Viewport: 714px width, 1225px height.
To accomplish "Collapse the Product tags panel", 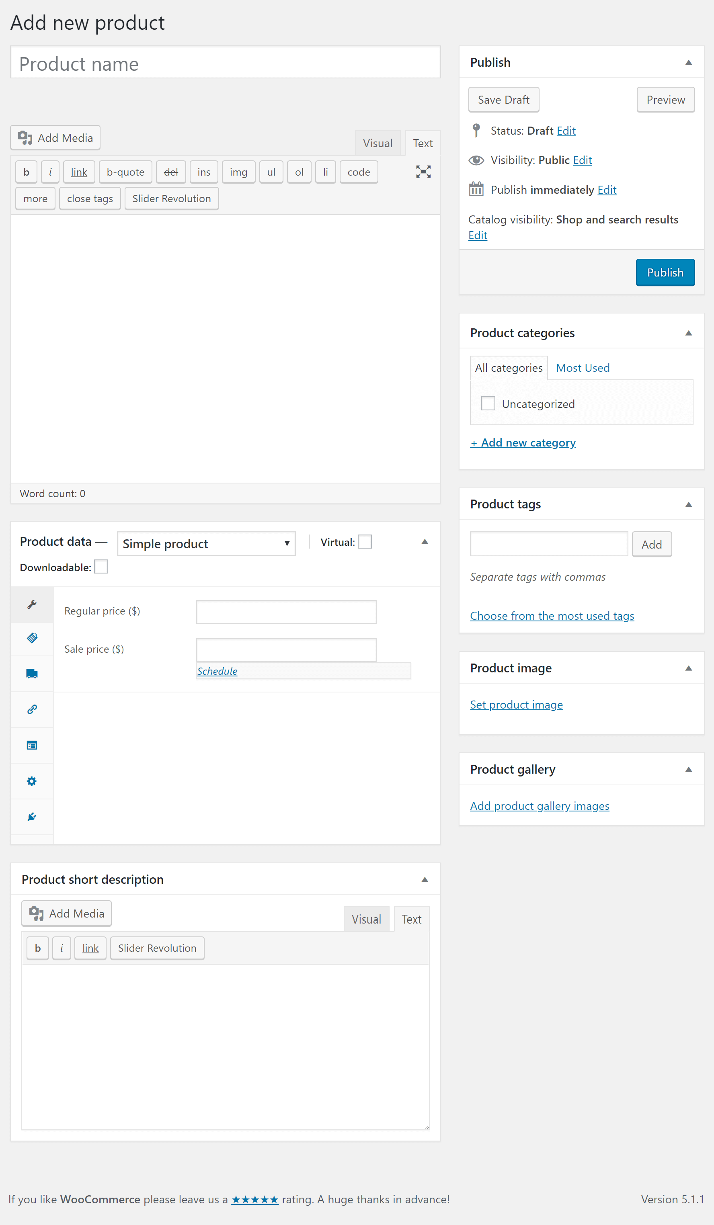I will (x=689, y=504).
